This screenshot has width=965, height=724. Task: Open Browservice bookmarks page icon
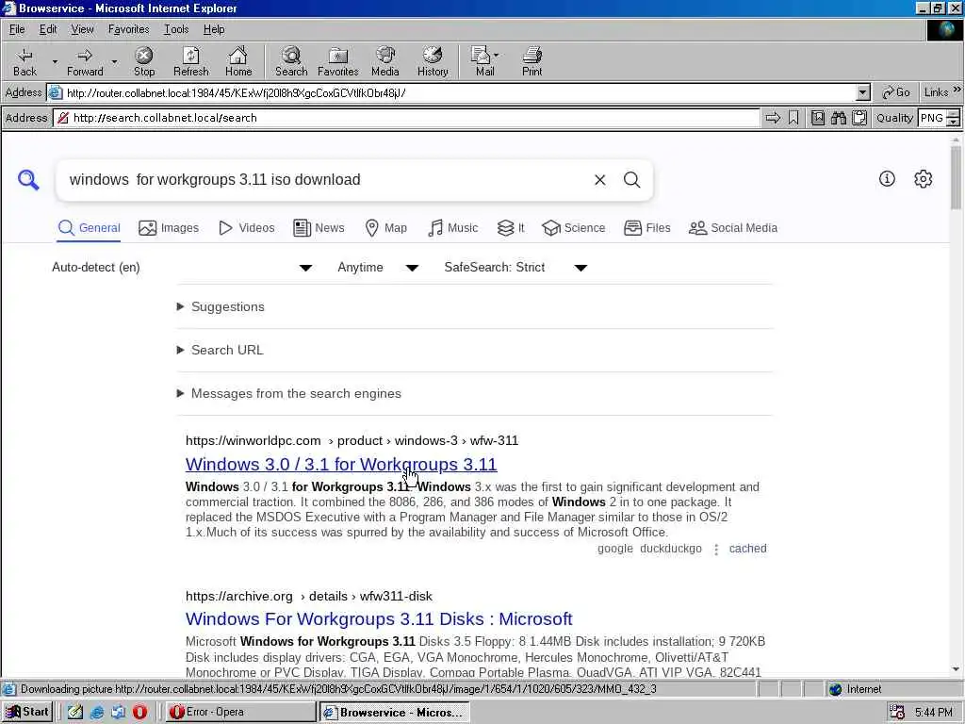point(818,118)
